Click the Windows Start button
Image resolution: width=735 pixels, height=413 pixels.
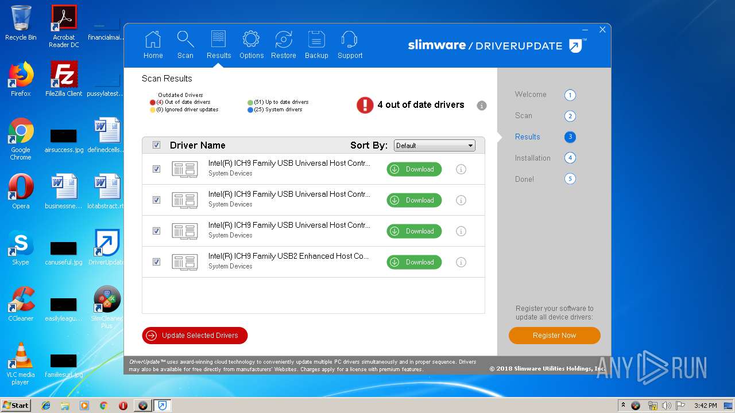point(16,406)
